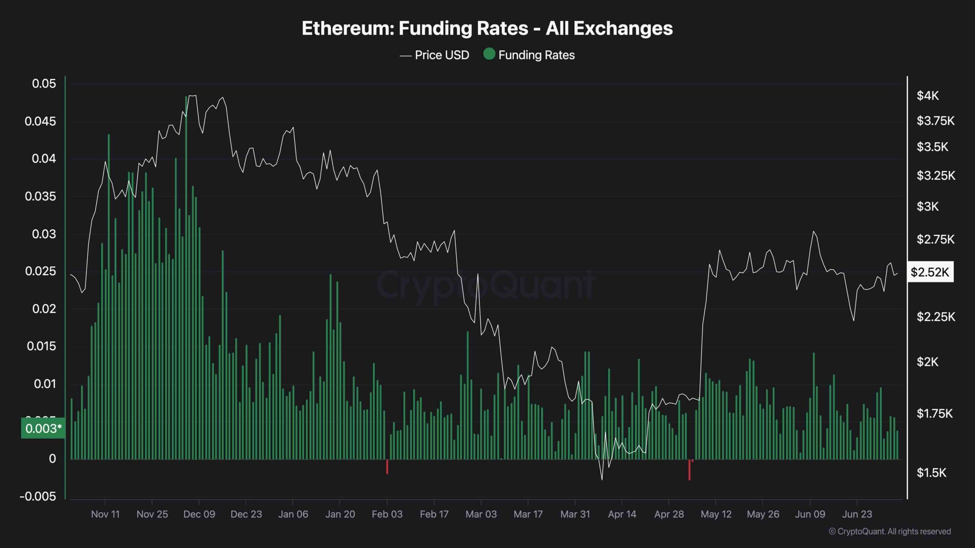This screenshot has height=548, width=975.
Task: Open the CryptoQuant copyright notice
Action: pos(890,531)
